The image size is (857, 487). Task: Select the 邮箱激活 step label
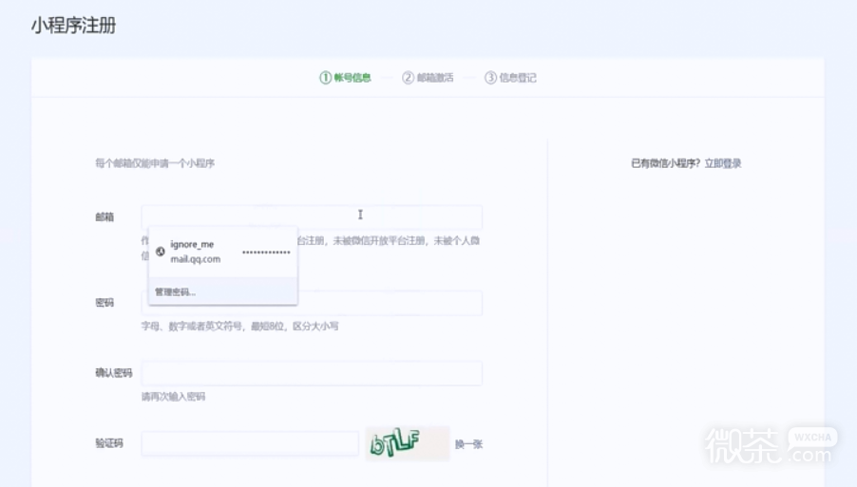(x=435, y=78)
